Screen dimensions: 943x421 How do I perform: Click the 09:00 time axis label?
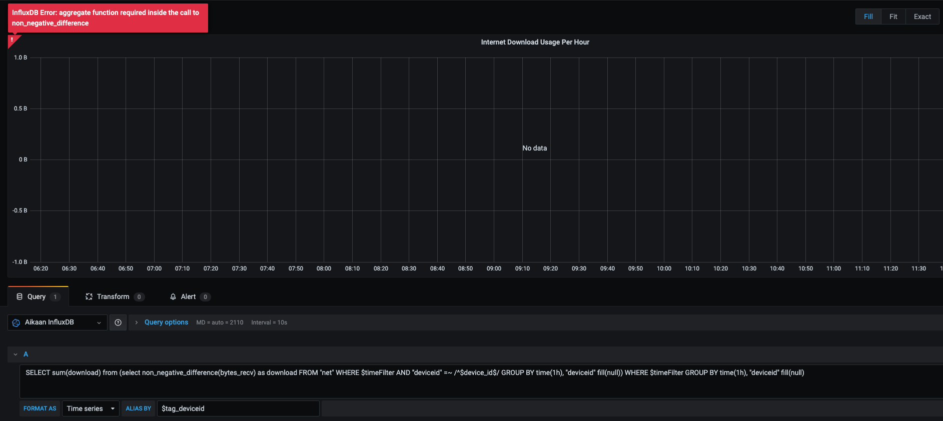click(x=494, y=268)
